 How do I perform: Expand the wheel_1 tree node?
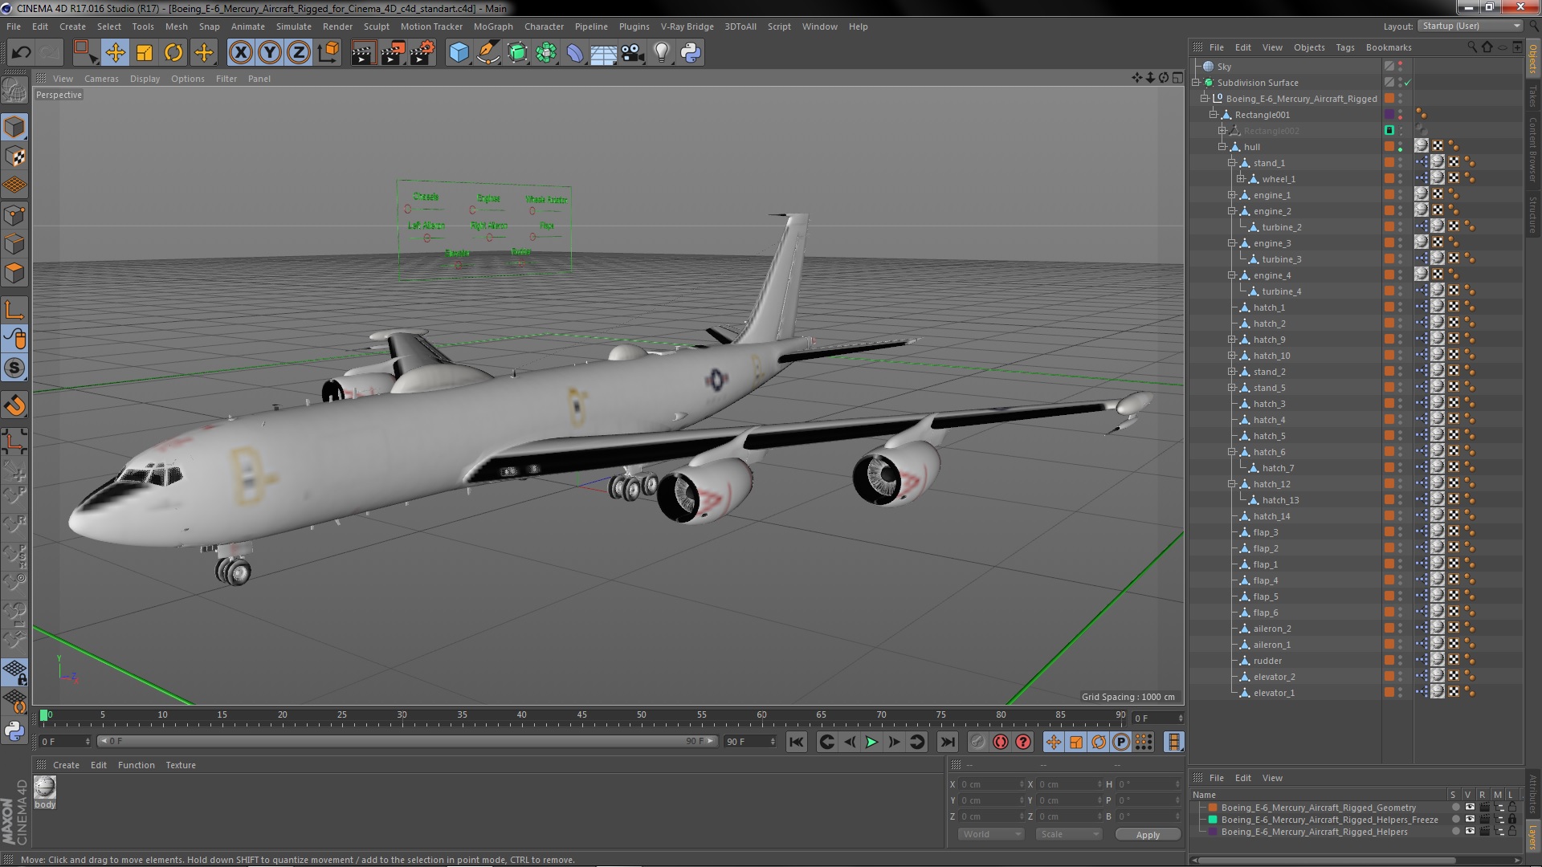1240,179
